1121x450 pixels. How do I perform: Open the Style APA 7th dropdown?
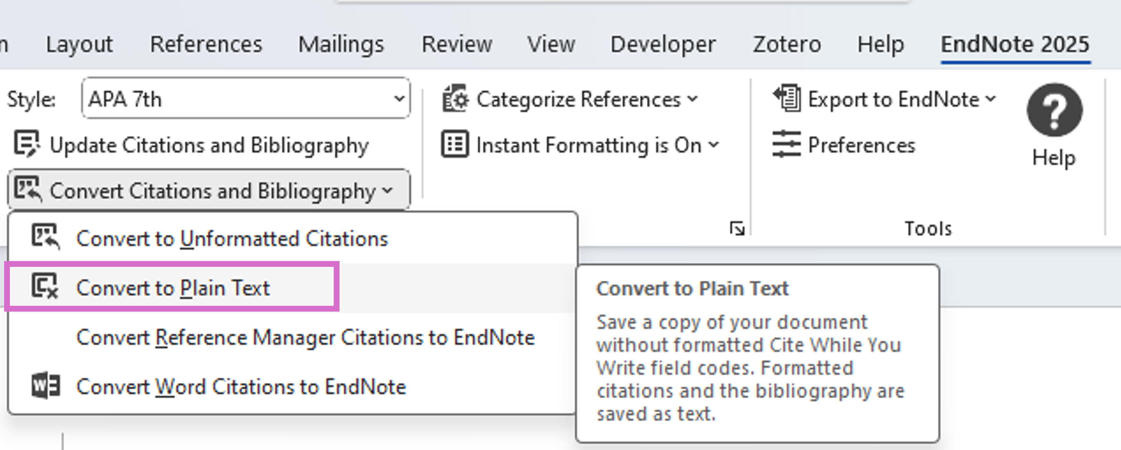click(399, 99)
